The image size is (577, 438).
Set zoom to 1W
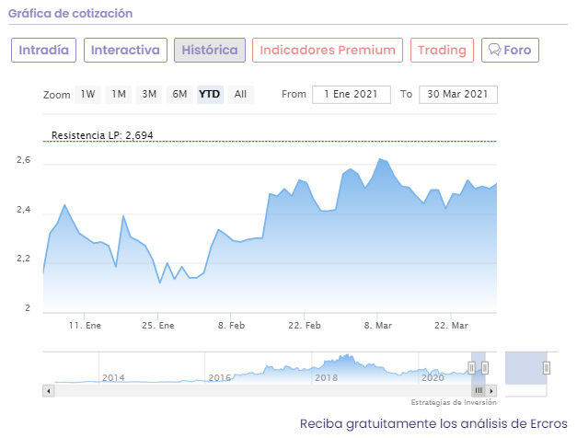pos(88,94)
